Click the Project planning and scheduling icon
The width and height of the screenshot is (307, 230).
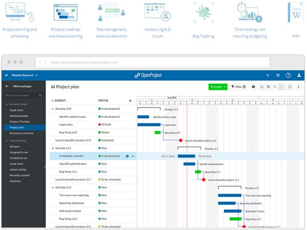coord(20,12)
